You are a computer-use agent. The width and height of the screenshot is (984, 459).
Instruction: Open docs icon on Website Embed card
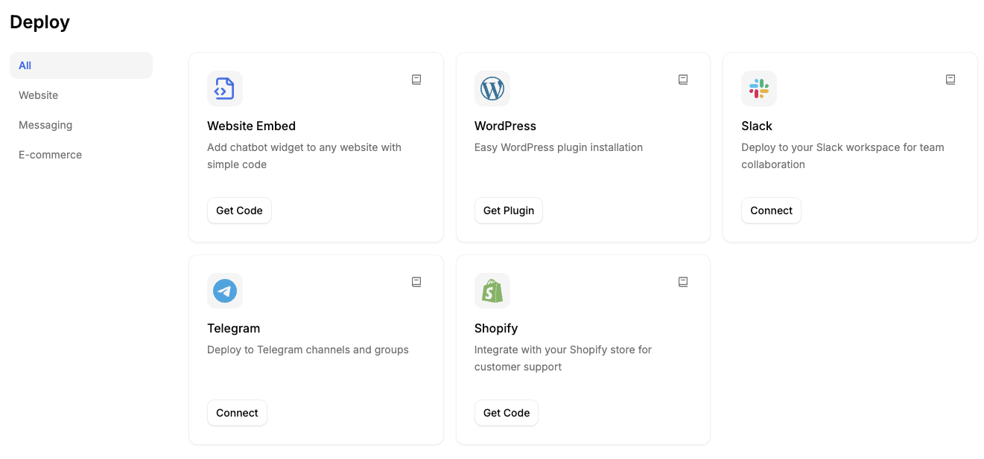[416, 80]
